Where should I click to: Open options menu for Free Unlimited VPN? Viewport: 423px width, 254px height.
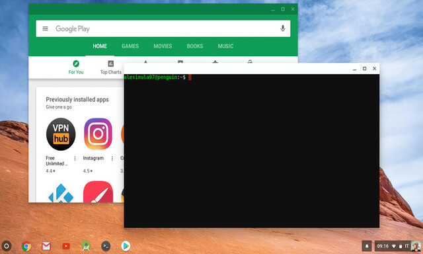click(x=75, y=158)
